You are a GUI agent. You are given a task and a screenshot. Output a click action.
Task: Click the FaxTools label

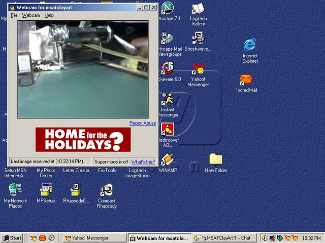click(107, 171)
